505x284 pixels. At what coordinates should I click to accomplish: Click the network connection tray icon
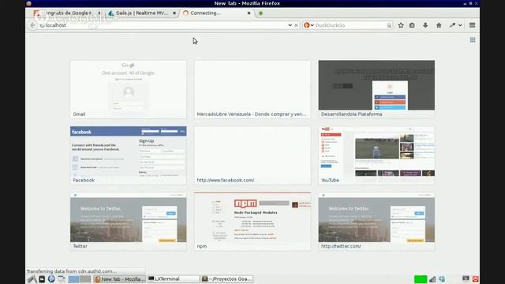pos(442,279)
